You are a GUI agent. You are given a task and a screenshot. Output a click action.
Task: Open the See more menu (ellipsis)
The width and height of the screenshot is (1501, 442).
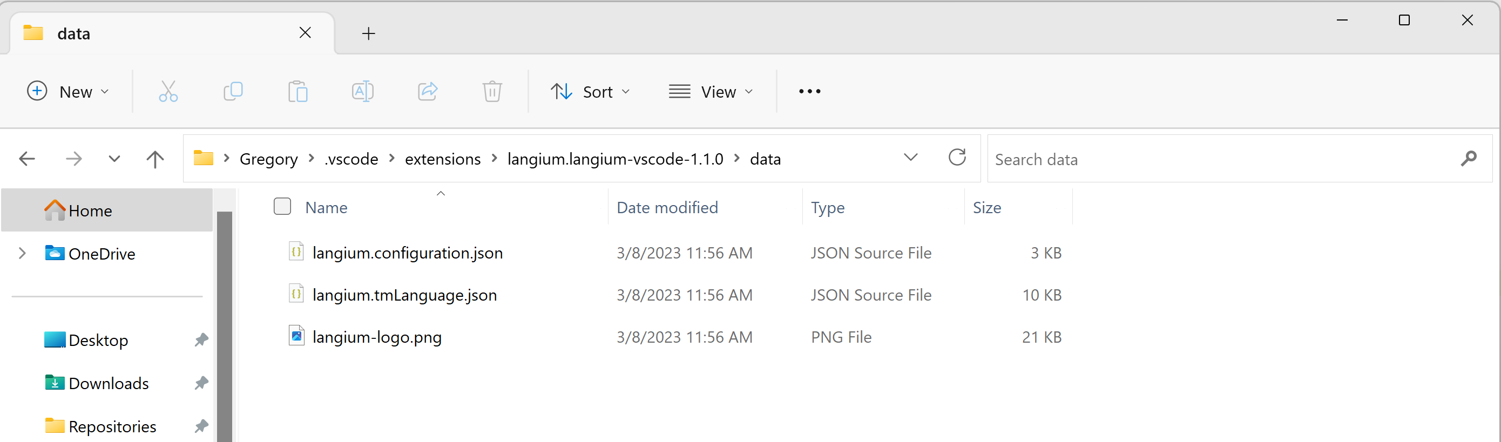(809, 91)
